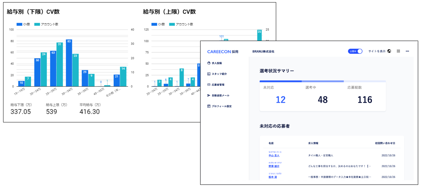Click the 給与下限 value 337.05

(21, 112)
